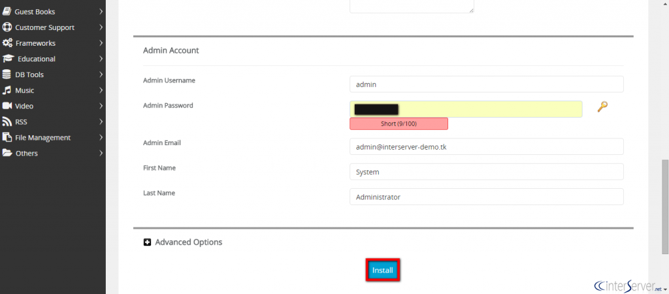The width and height of the screenshot is (669, 294).
Task: Click the page vertical scrollbar thumb
Action: 664,206
